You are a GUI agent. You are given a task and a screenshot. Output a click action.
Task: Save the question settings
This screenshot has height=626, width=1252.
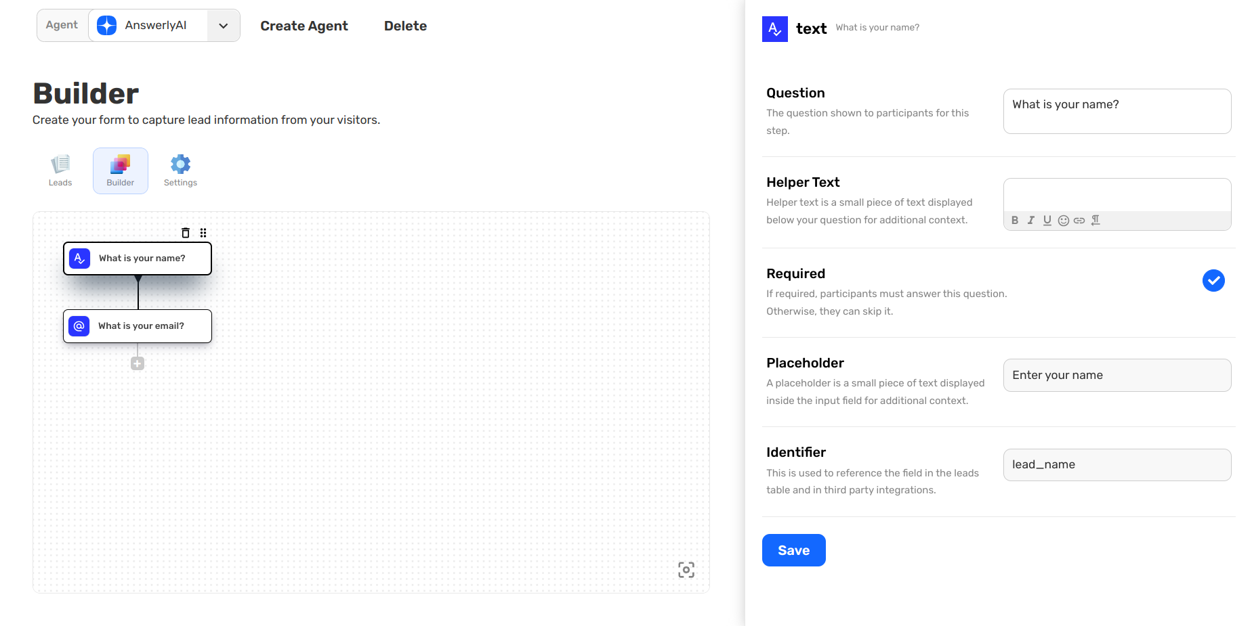pos(793,550)
